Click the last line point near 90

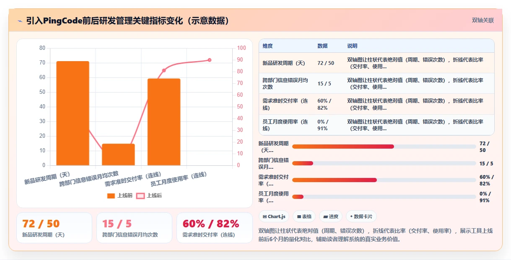coord(210,60)
